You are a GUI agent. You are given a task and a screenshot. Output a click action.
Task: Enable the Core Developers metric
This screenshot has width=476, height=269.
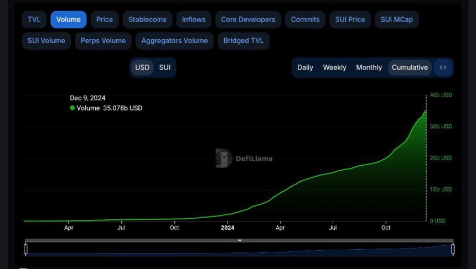[x=248, y=19]
